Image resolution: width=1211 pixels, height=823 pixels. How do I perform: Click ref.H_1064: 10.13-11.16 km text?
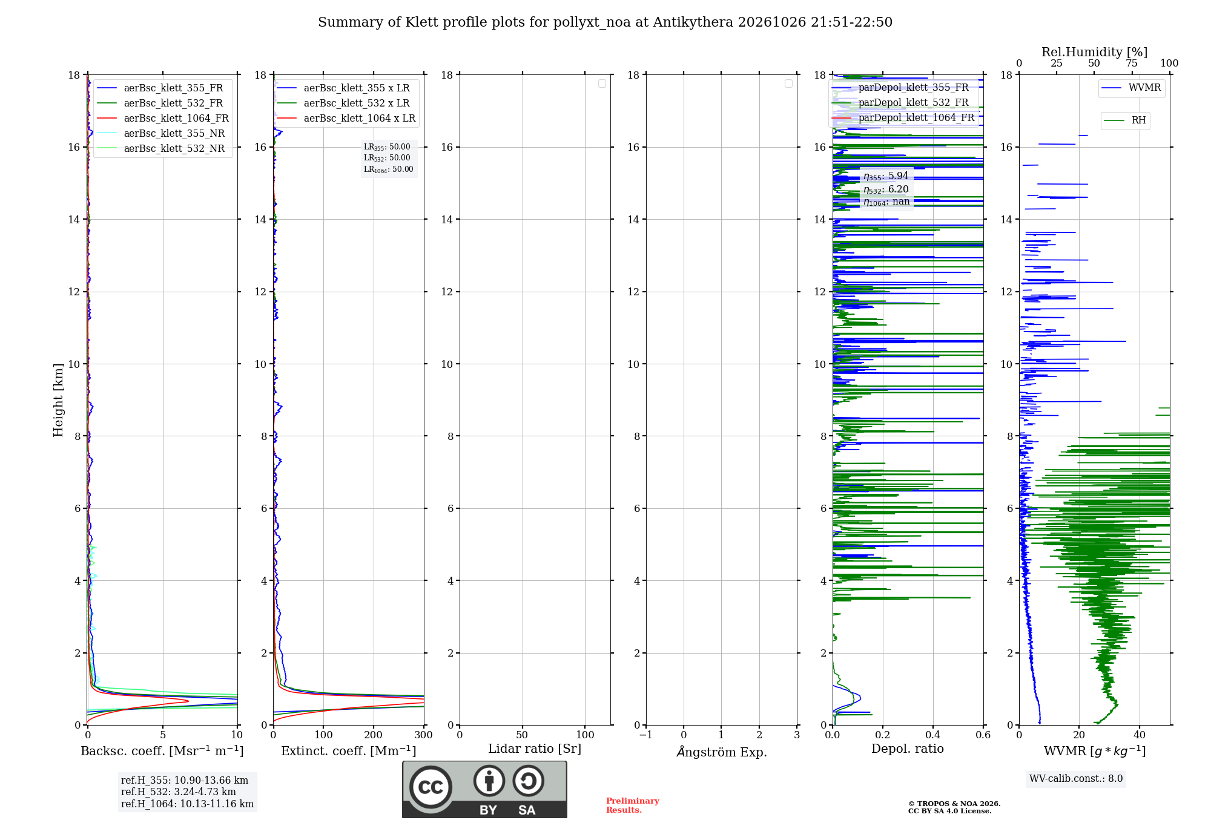[188, 804]
